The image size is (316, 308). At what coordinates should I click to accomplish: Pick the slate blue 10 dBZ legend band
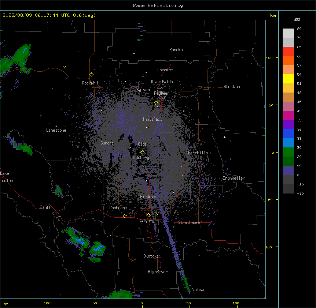click(288, 170)
